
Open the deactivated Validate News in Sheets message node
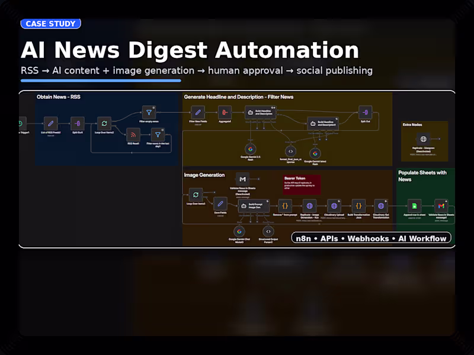click(242, 179)
